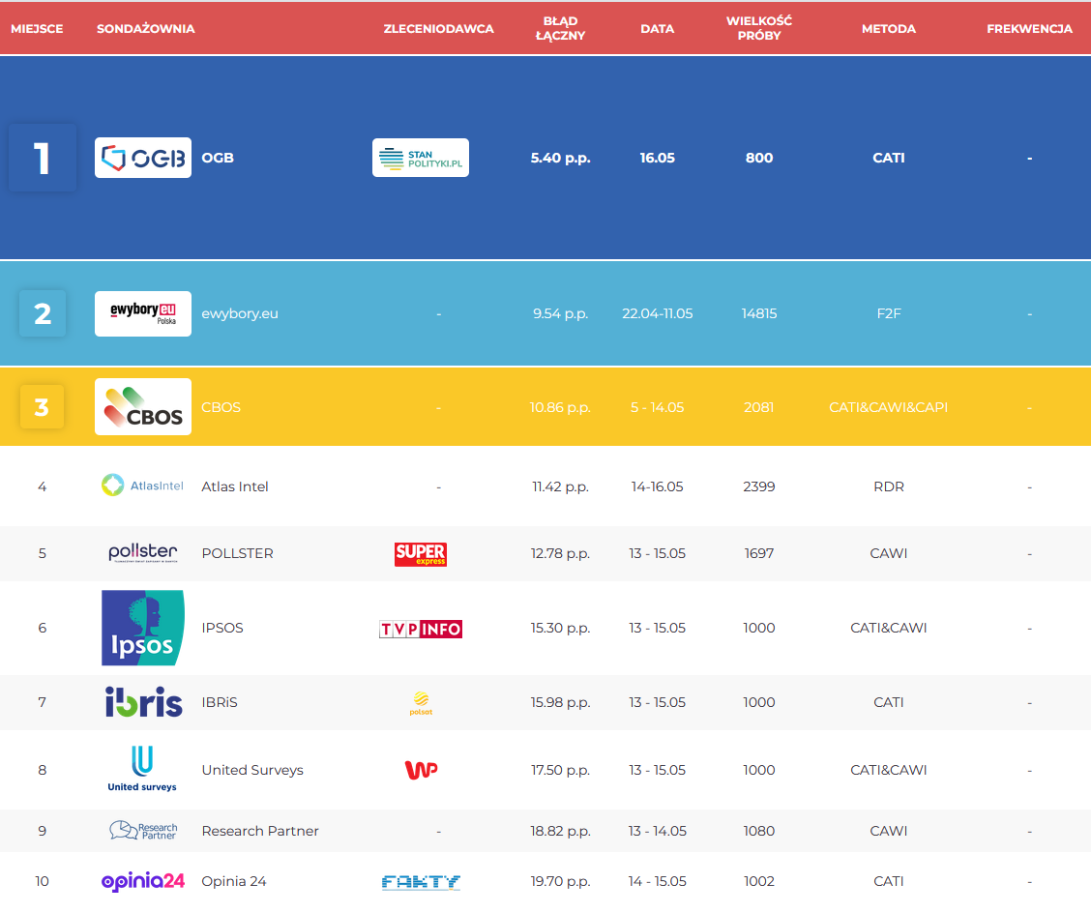Click the WP sponsor logo
The image size is (1091, 913).
(421, 770)
